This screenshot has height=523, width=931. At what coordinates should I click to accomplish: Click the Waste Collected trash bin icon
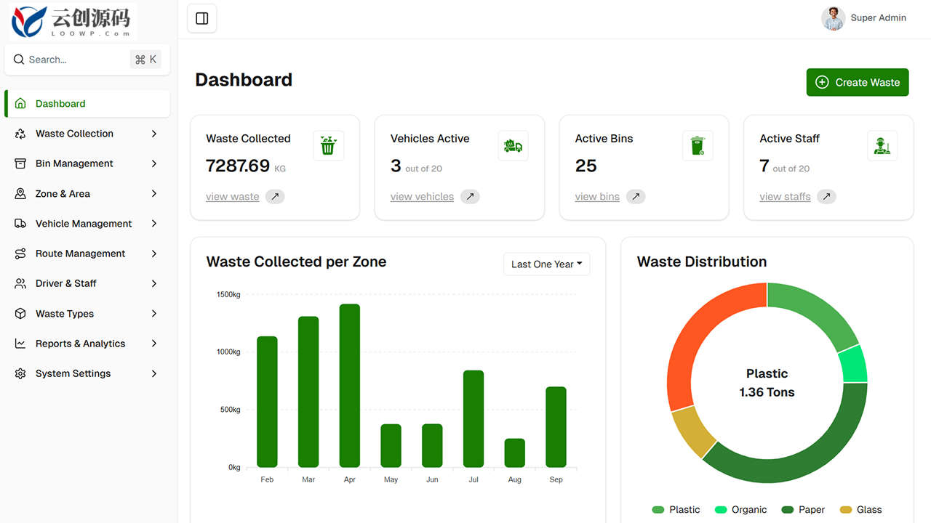pos(328,146)
